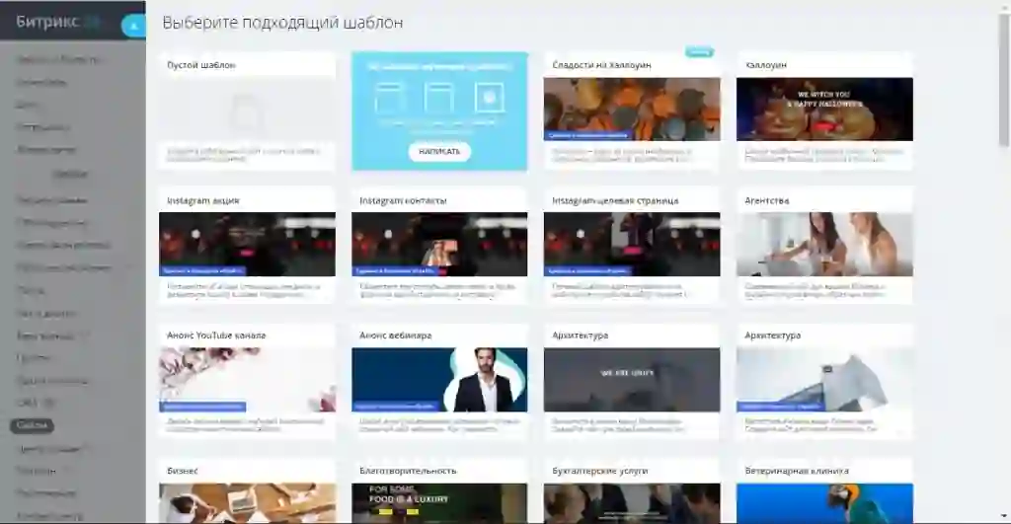
Task: Select the Анонс YouTube канала template
Action: pyautogui.click(x=247, y=380)
